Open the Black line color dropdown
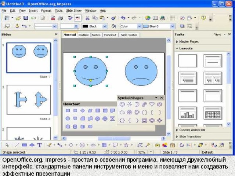This screenshot has width=235, height=176. (x=105, y=26)
